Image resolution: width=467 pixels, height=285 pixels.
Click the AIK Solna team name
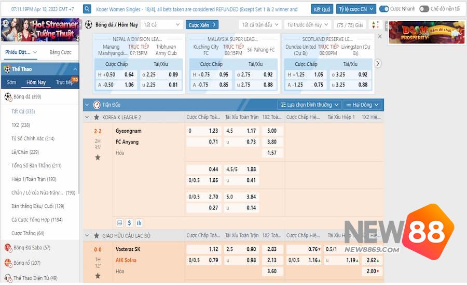(x=126, y=260)
